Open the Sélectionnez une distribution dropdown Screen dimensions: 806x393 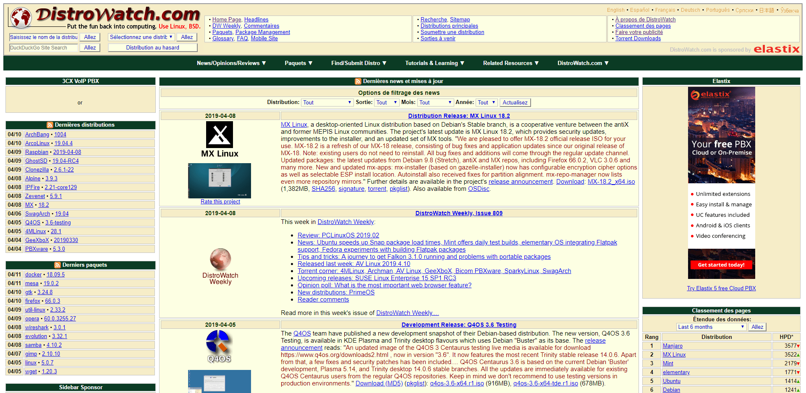(141, 37)
